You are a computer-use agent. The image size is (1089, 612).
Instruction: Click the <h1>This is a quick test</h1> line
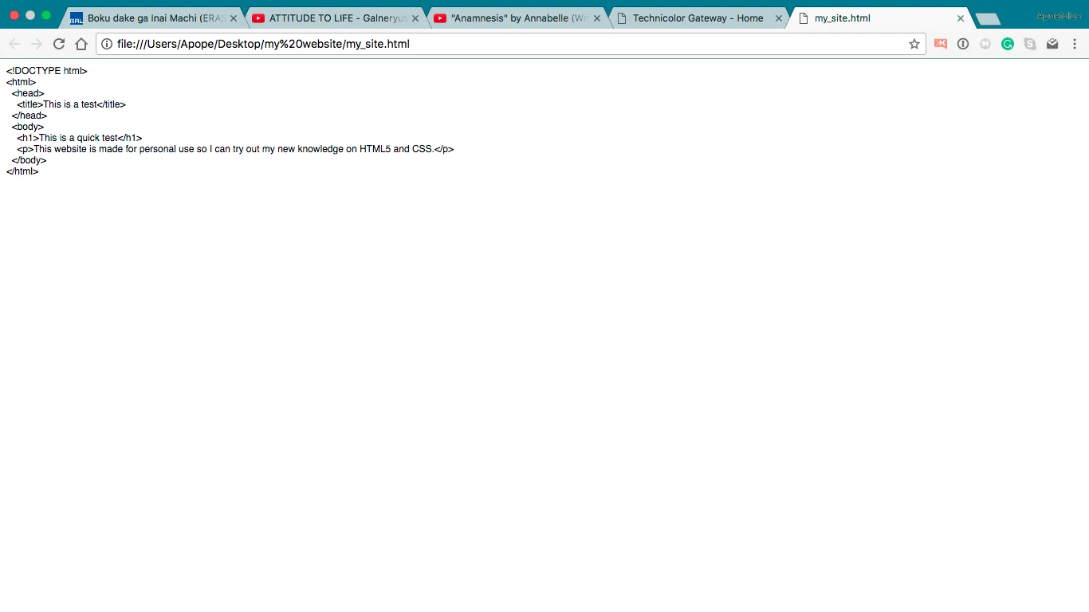pyautogui.click(x=80, y=138)
